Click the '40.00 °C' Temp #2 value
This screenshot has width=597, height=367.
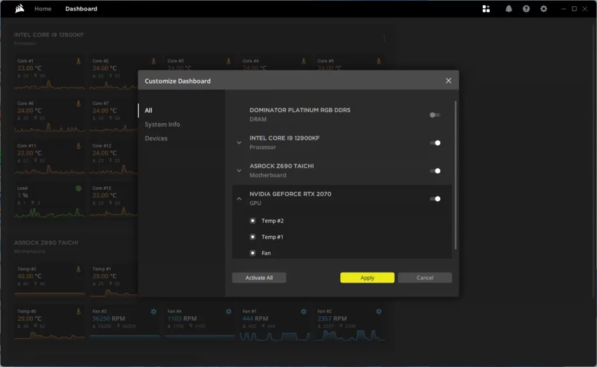29,277
